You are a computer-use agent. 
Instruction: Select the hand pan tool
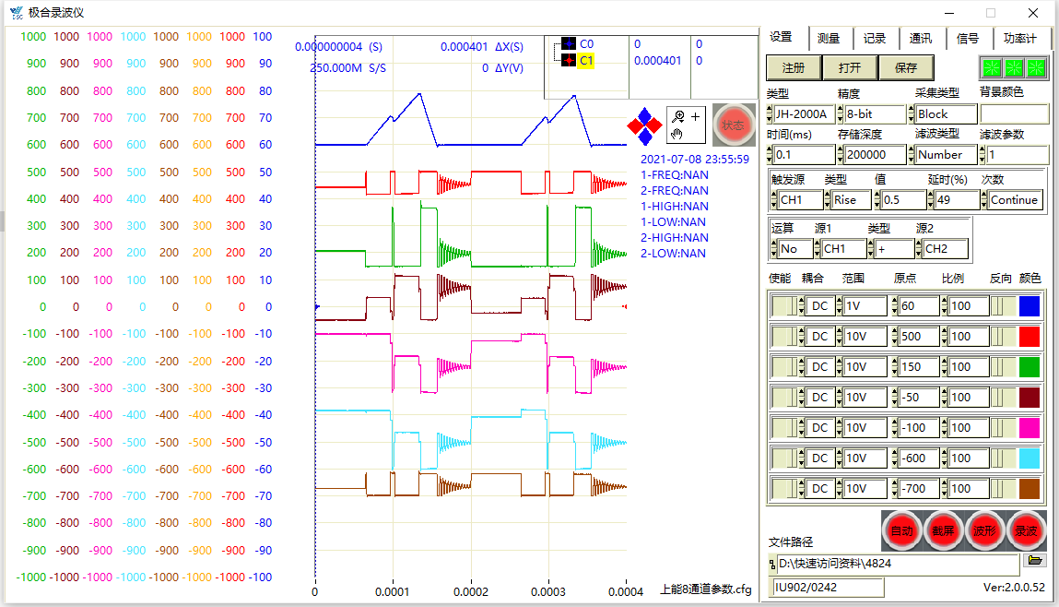tap(677, 137)
